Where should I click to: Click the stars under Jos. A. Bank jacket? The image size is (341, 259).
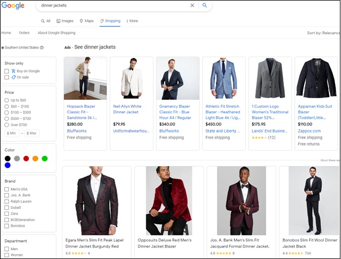[224, 254]
